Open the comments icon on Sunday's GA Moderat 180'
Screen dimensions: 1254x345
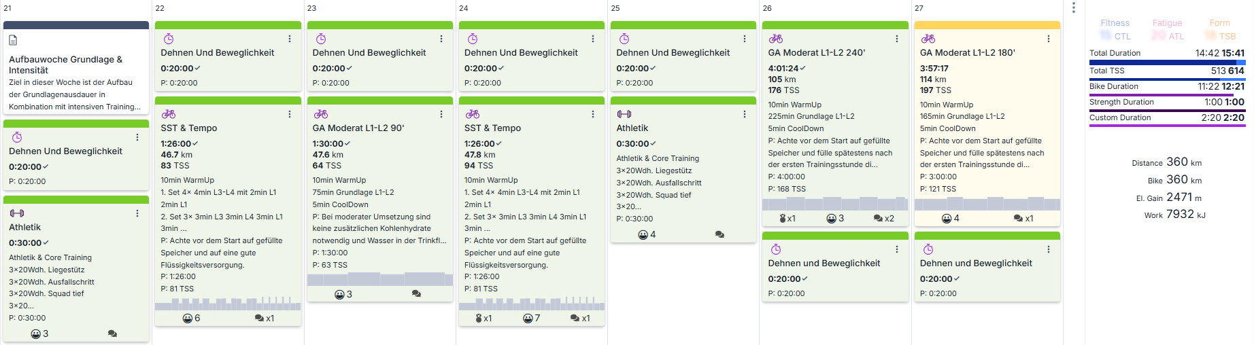click(1018, 218)
